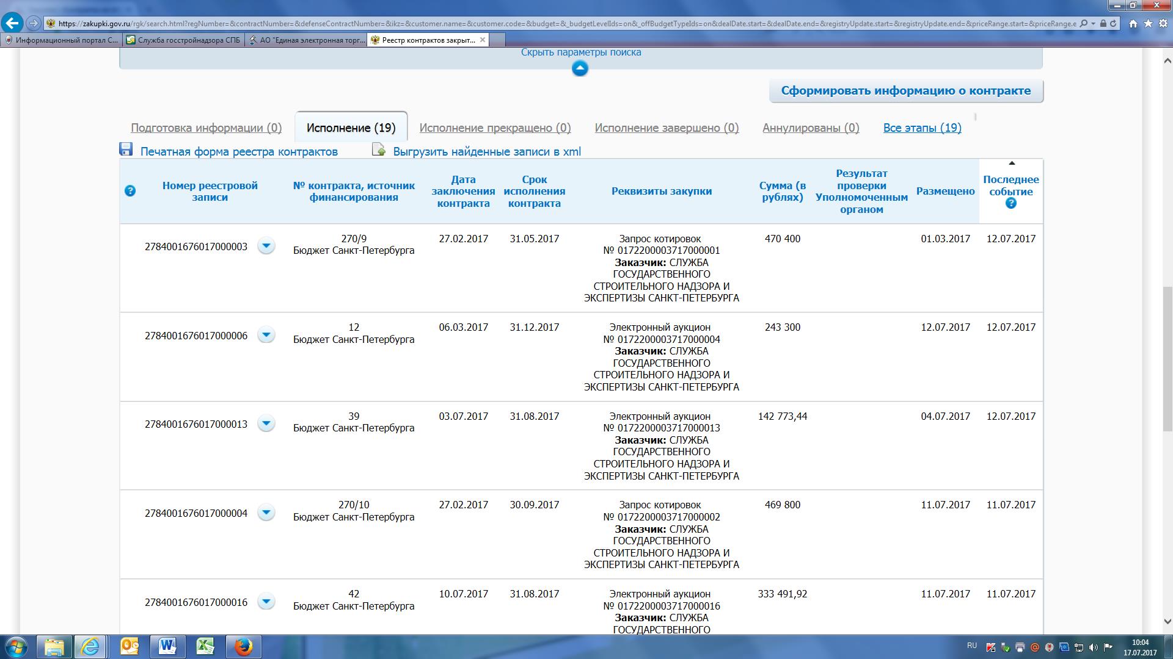Click the search magnifier in address bar

[x=1084, y=23]
